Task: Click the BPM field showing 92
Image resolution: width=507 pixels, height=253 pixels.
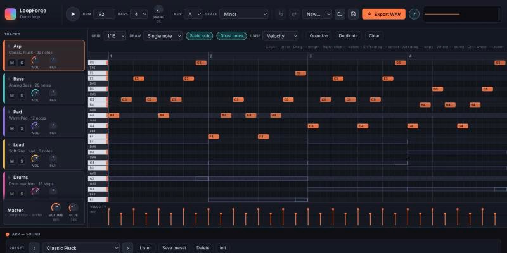Action: pos(104,14)
